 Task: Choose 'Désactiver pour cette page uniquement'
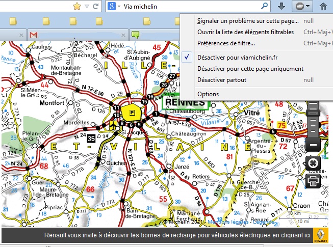[x=250, y=69]
